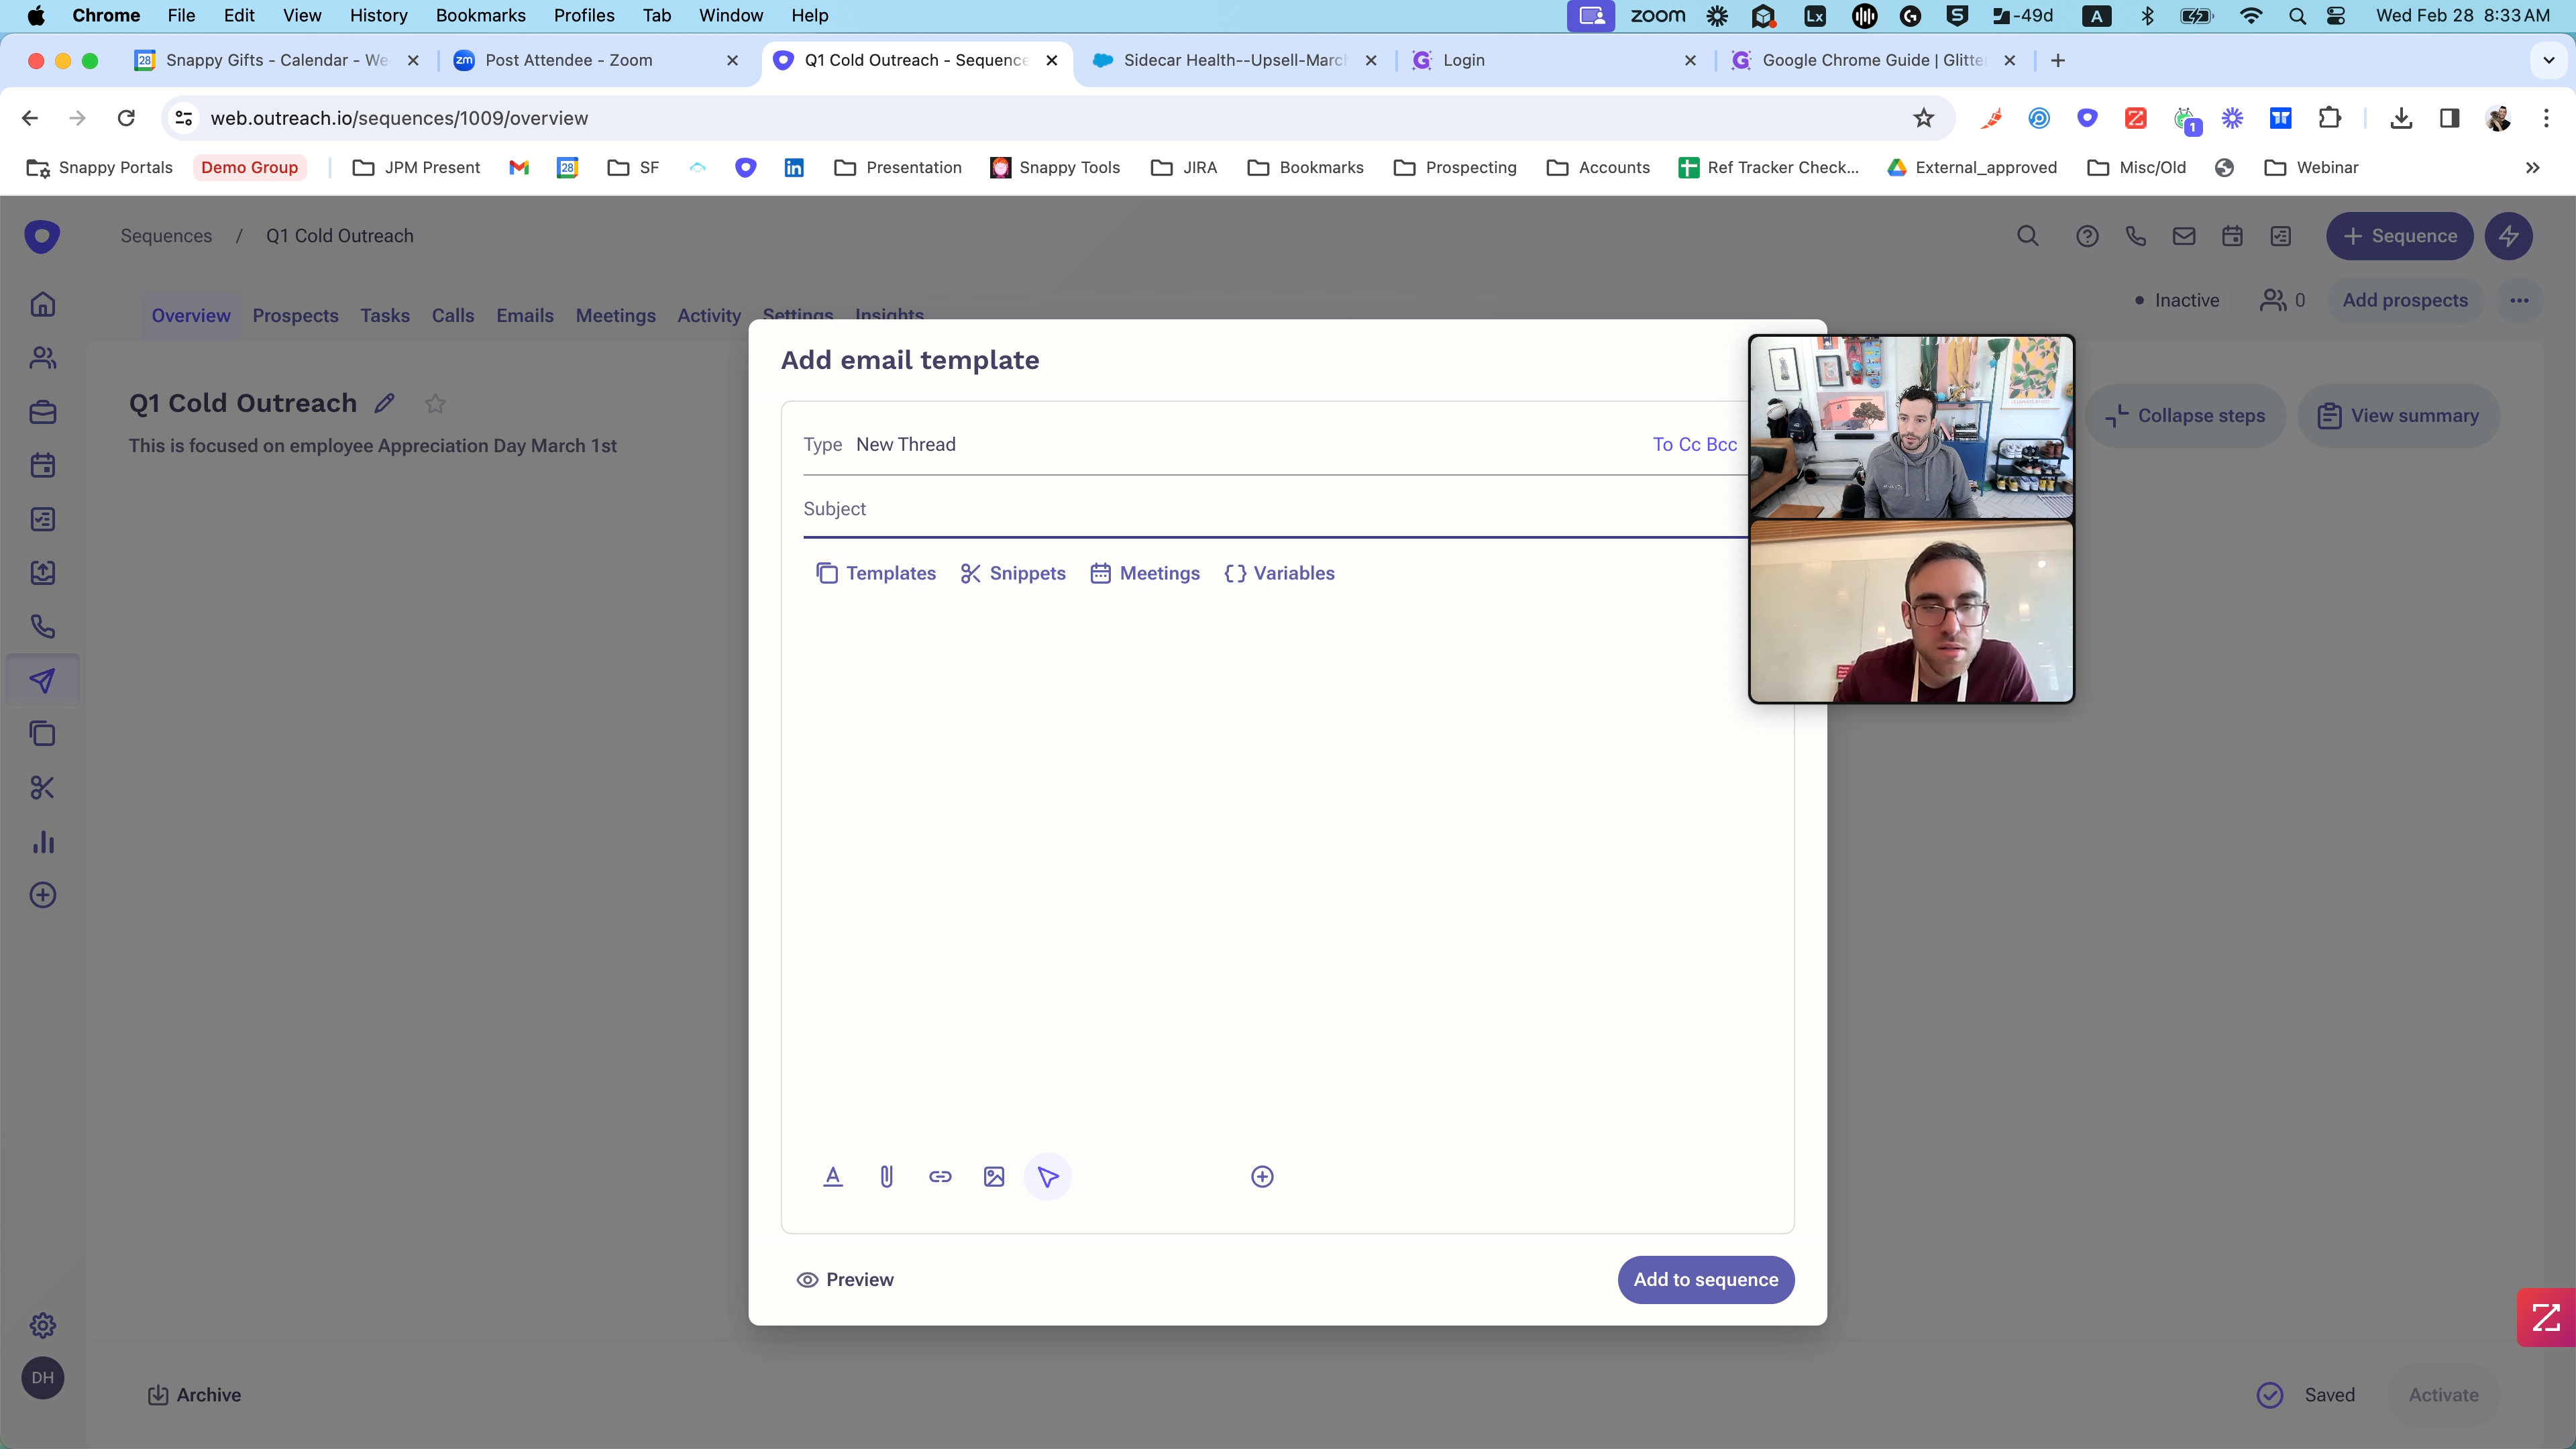Toggle the star favorite on Q1 Cold Outreach
The image size is (2576, 1449).
pyautogui.click(x=435, y=404)
